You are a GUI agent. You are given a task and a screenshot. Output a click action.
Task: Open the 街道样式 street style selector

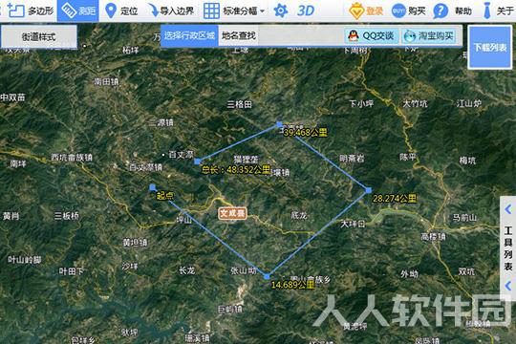tap(39, 36)
